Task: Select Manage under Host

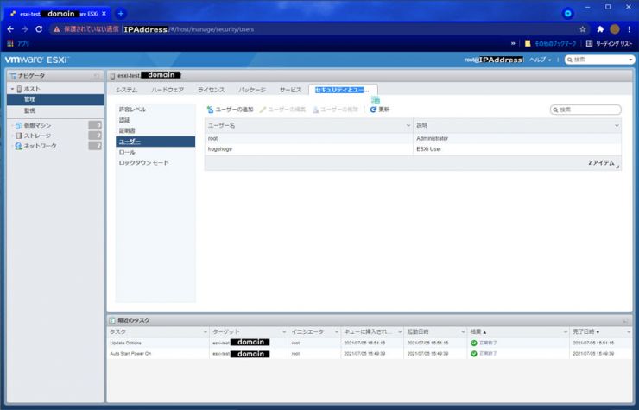Action: (55, 99)
